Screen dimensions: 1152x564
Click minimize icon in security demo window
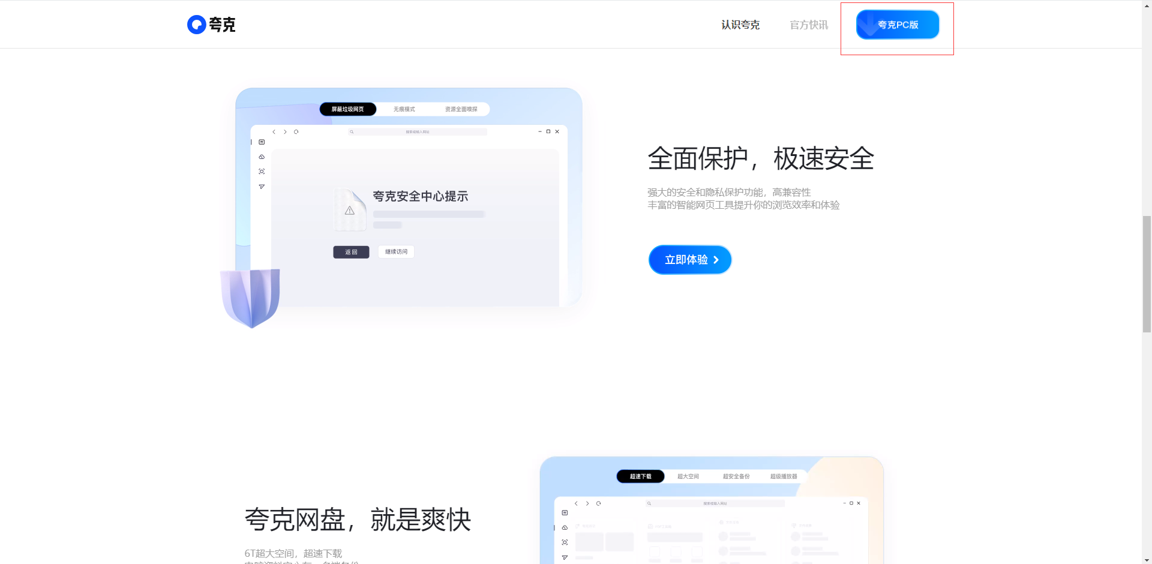[x=540, y=131]
